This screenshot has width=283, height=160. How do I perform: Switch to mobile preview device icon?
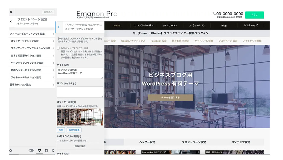pos(53,151)
